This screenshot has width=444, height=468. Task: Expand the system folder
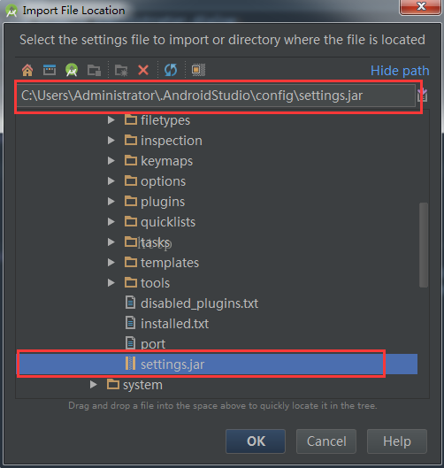(x=94, y=385)
